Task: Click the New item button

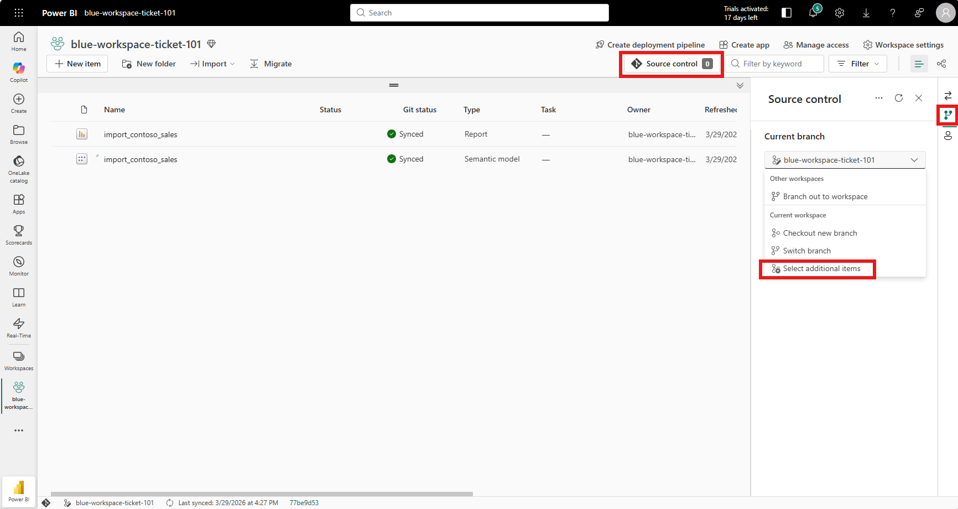Action: coord(77,64)
